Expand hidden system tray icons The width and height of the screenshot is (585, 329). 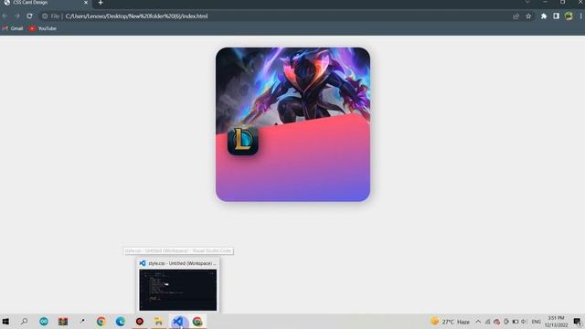[478, 322]
